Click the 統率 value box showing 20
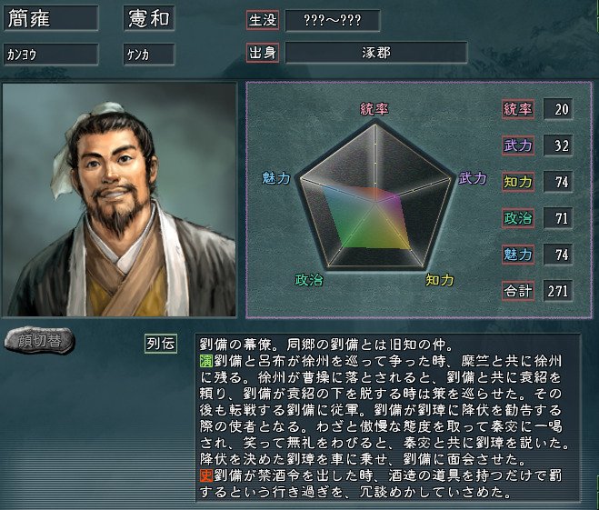 tap(558, 109)
